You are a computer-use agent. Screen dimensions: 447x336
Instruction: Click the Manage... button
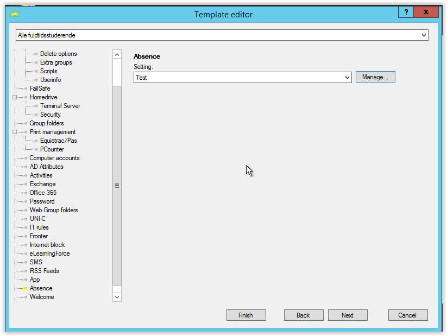click(x=375, y=77)
